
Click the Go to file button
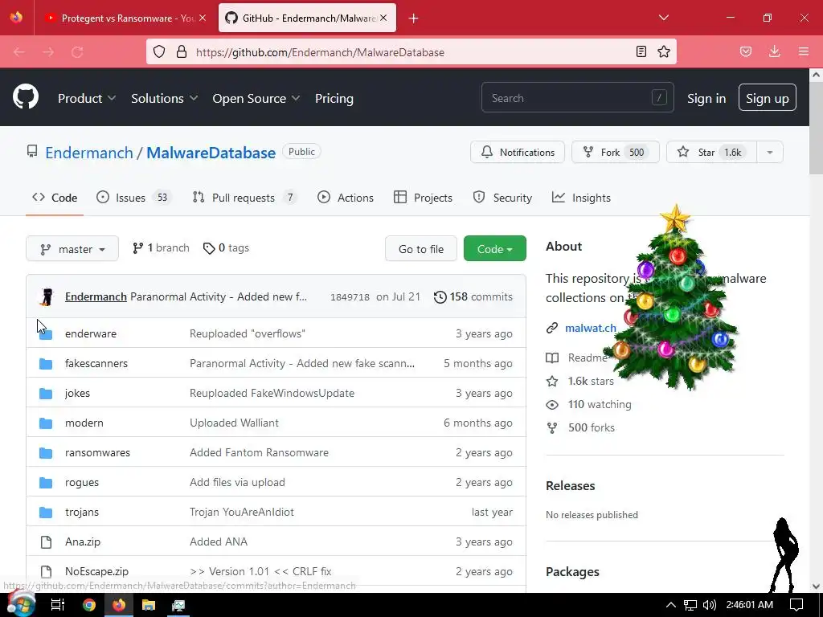click(421, 249)
